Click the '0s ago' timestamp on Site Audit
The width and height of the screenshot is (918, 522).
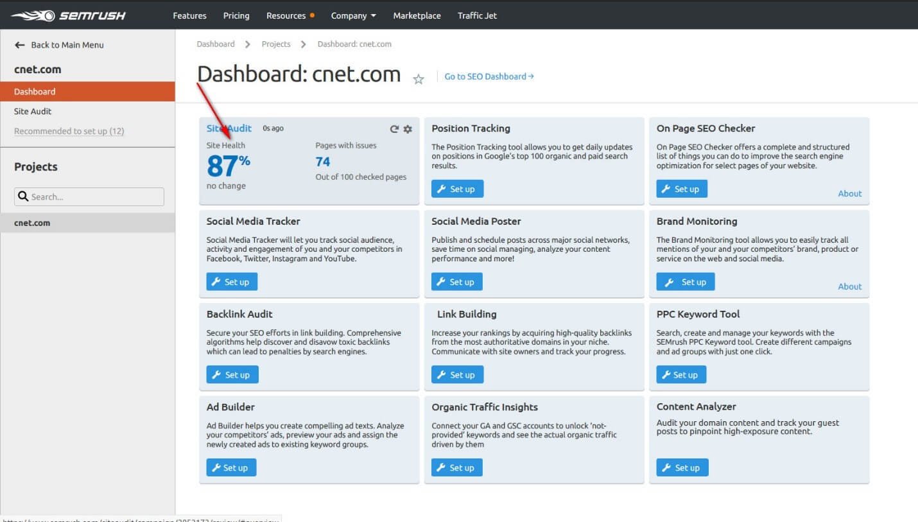(273, 128)
